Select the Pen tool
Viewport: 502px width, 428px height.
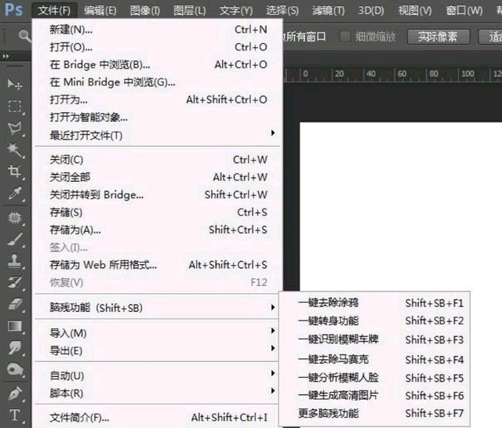click(15, 394)
